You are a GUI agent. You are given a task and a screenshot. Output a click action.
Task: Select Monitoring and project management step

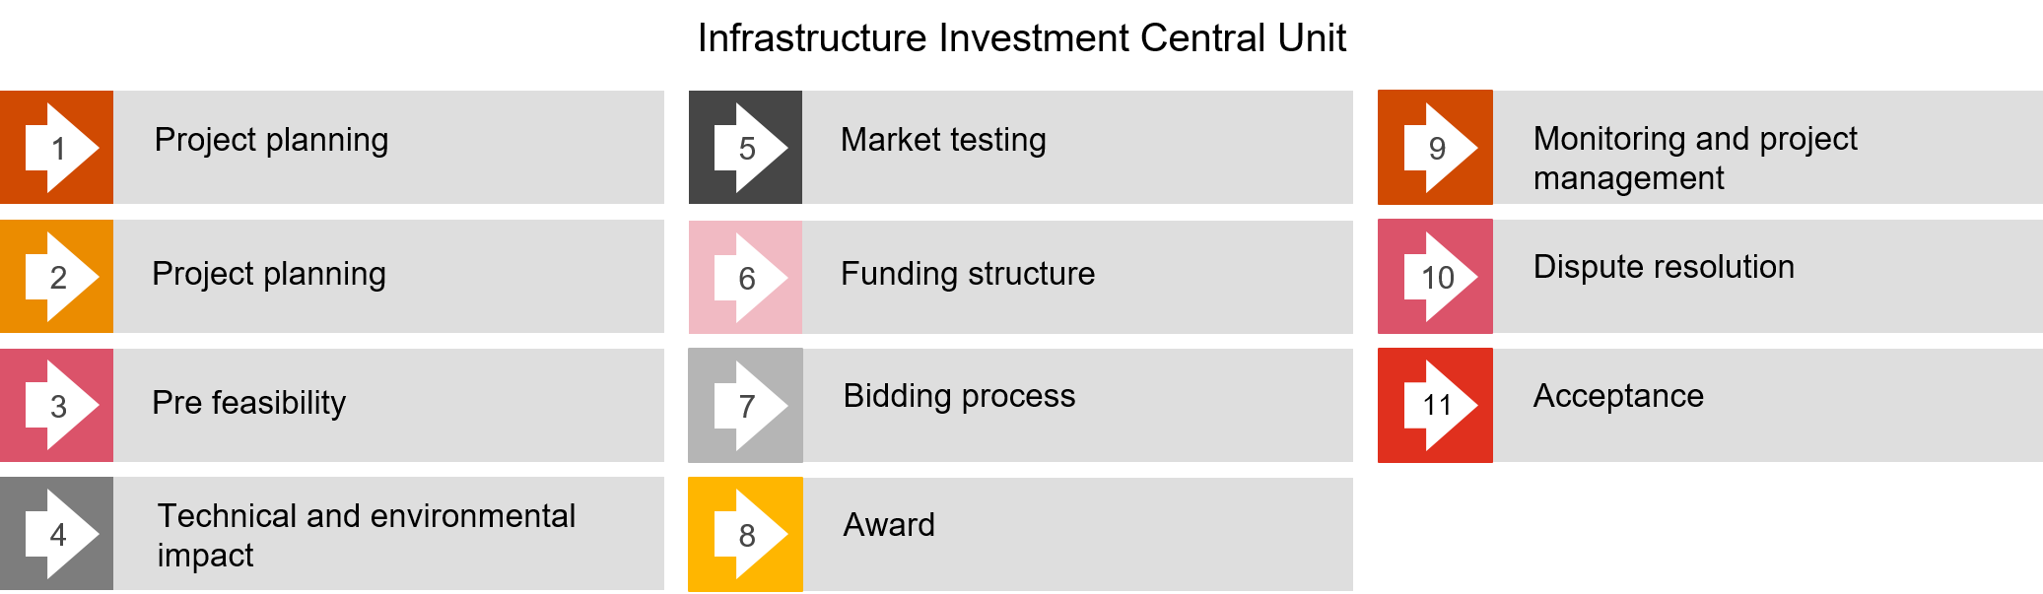pyautogui.click(x=1695, y=158)
